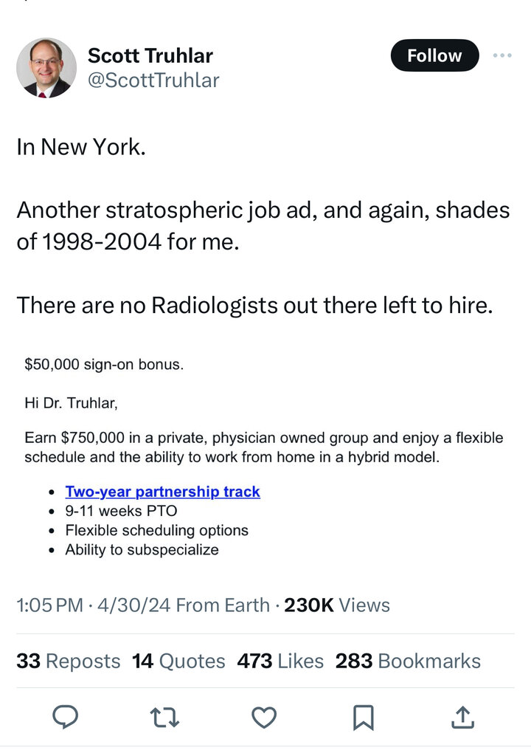View the 33 Reposts list
This screenshot has width=531, height=756.
(x=68, y=661)
